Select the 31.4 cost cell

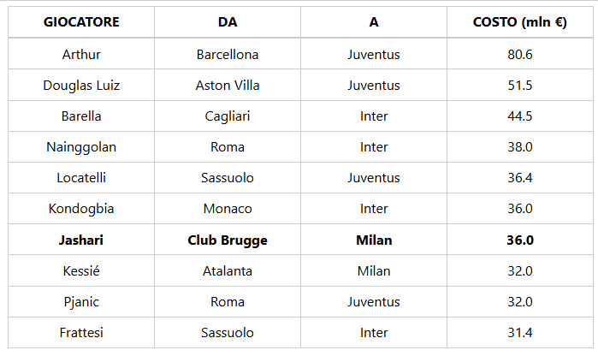(519, 333)
